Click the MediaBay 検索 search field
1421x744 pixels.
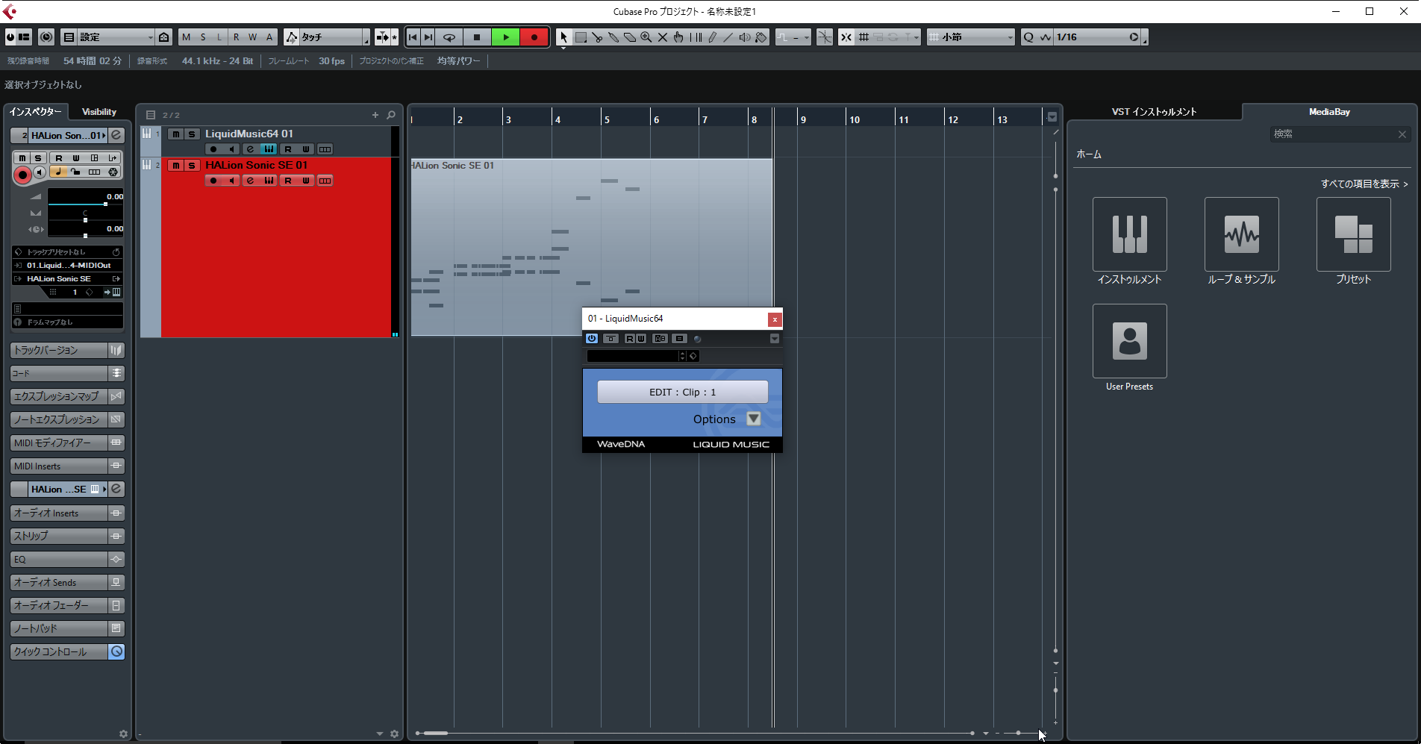pyautogui.click(x=1333, y=134)
